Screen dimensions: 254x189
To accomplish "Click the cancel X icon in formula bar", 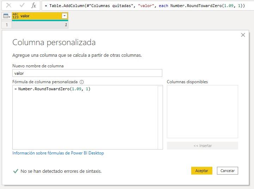I will 9,6.
